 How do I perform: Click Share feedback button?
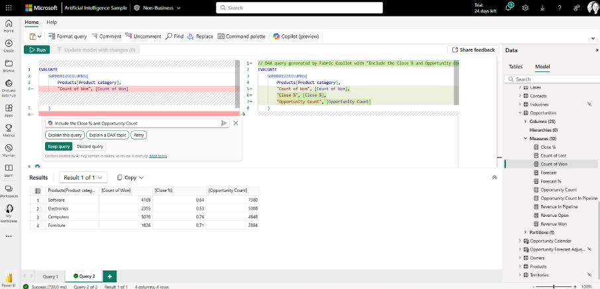click(474, 50)
